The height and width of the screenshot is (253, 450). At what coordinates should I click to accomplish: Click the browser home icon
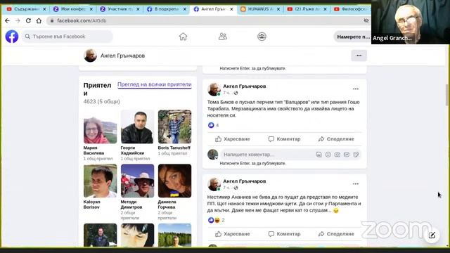pyautogui.click(x=39, y=20)
